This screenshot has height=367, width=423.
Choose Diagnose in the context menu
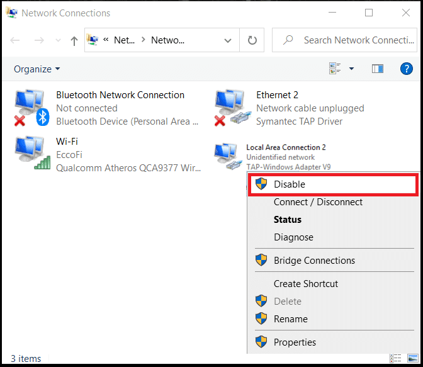[333, 237]
